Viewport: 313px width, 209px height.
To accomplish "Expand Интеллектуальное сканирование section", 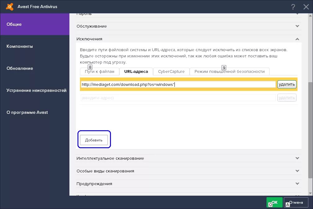I will coord(188,158).
